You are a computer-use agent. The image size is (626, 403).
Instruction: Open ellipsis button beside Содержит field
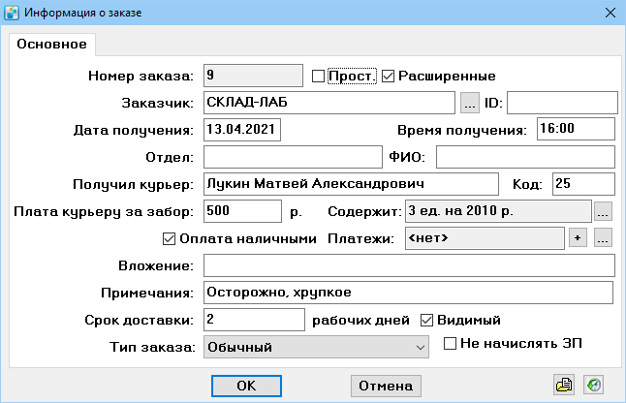(x=603, y=211)
